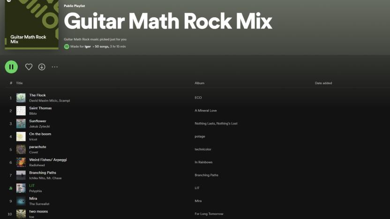Viewport: 390px width, 219px height.
Task: Open the In Rainbows album link
Action: pos(203,162)
